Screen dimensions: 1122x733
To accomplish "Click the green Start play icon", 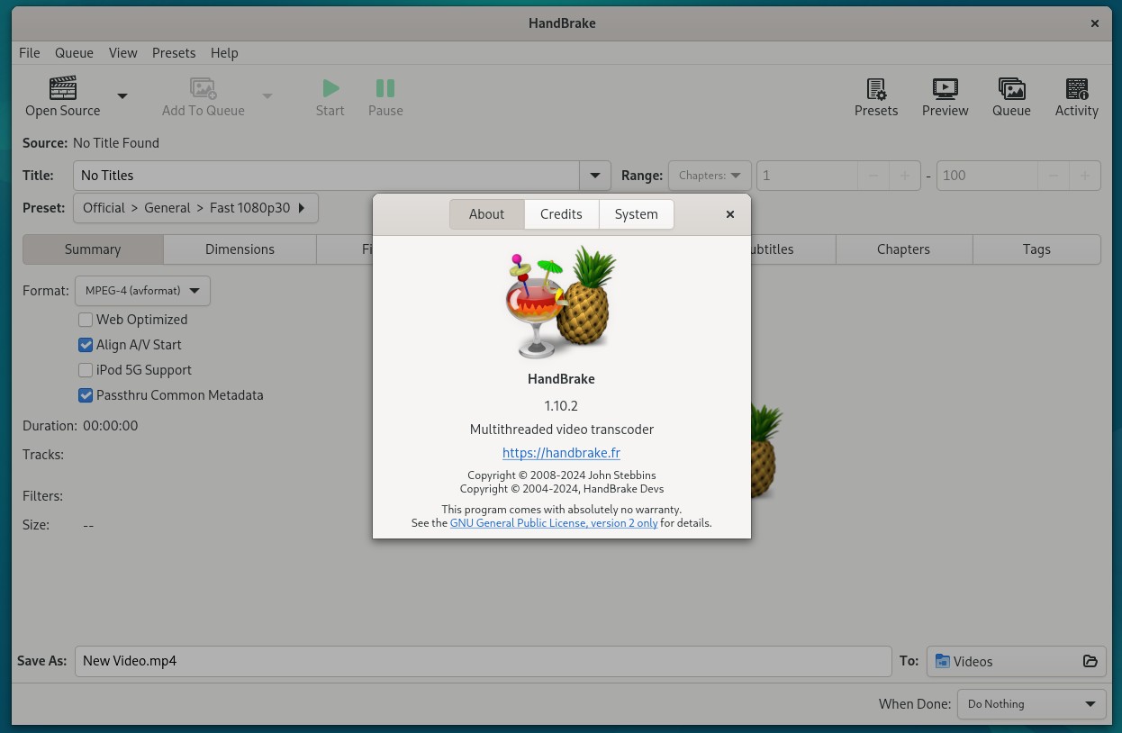I will [x=330, y=88].
